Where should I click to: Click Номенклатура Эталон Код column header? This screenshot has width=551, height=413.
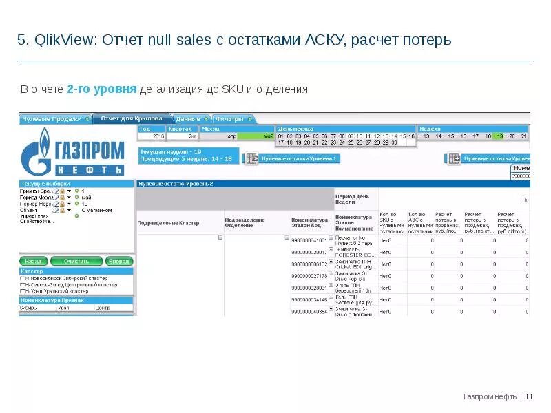tap(312, 222)
